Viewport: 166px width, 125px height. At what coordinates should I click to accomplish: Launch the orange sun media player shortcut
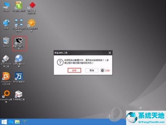[x=32, y=25]
